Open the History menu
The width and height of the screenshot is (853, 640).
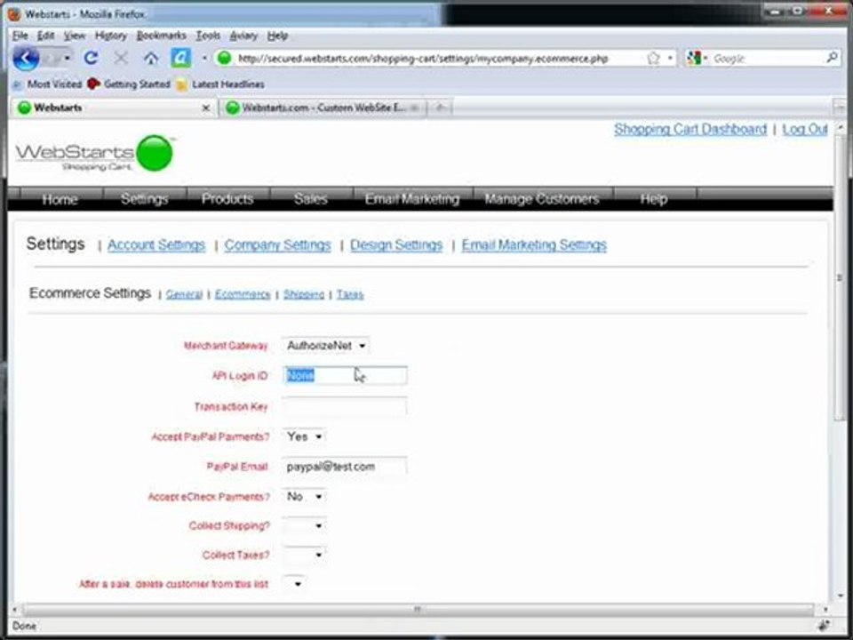click(110, 36)
